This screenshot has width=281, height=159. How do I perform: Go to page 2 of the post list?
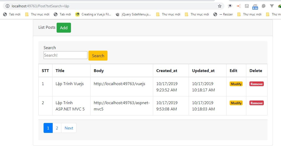coord(57,128)
